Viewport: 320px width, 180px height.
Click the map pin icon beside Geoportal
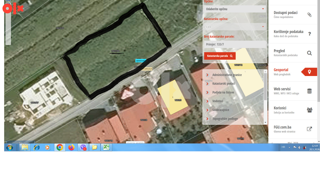309,72
